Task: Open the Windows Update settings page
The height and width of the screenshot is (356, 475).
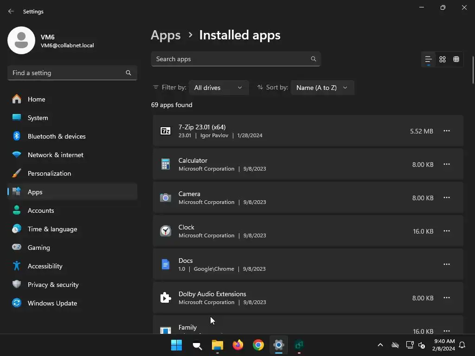Action: 52,303
